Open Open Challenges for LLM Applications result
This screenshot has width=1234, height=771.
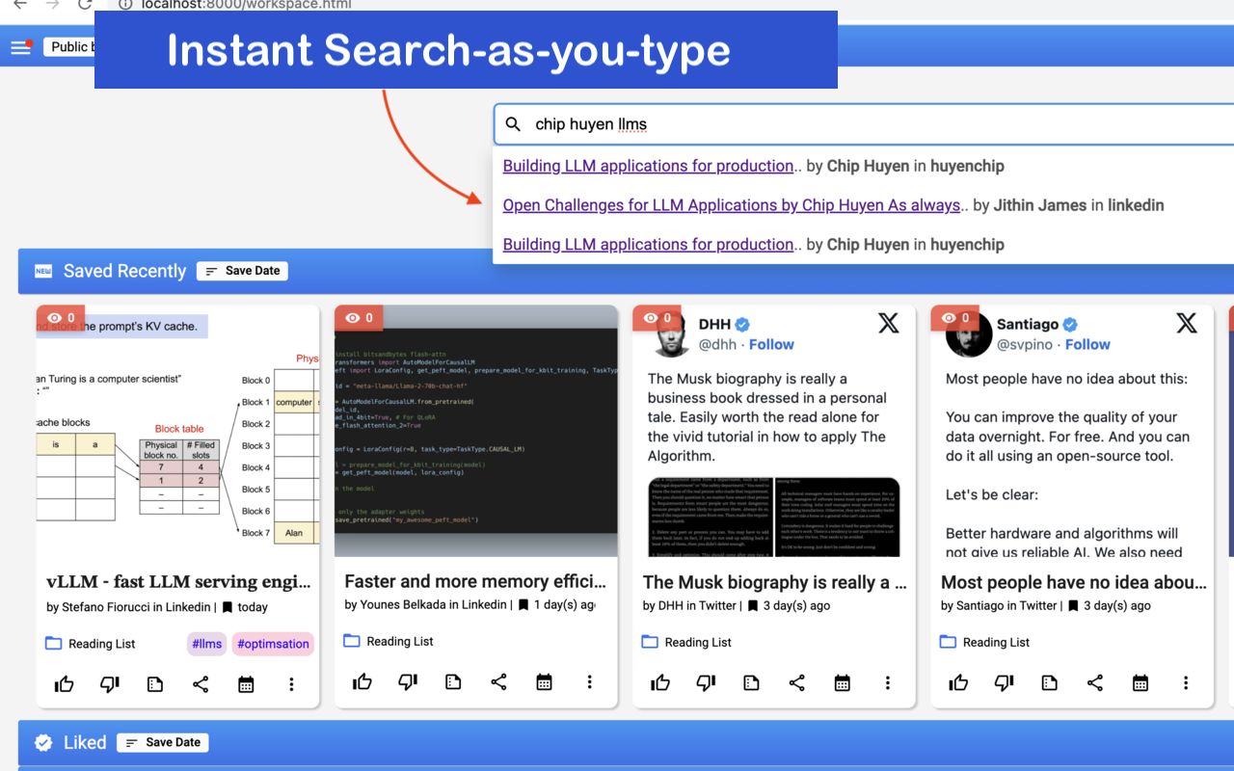click(731, 205)
